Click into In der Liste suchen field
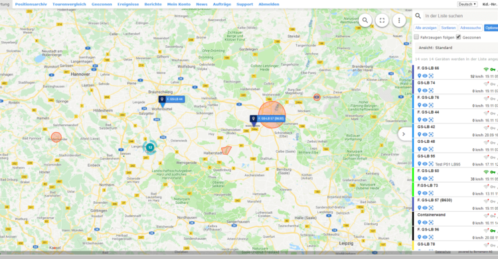This screenshot has width=498, height=259. [461, 15]
